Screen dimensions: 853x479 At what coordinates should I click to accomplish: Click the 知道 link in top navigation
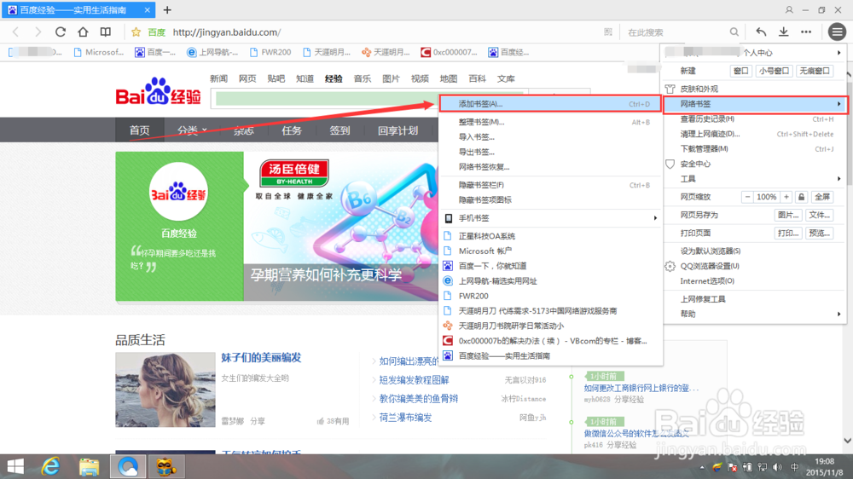tap(305, 78)
